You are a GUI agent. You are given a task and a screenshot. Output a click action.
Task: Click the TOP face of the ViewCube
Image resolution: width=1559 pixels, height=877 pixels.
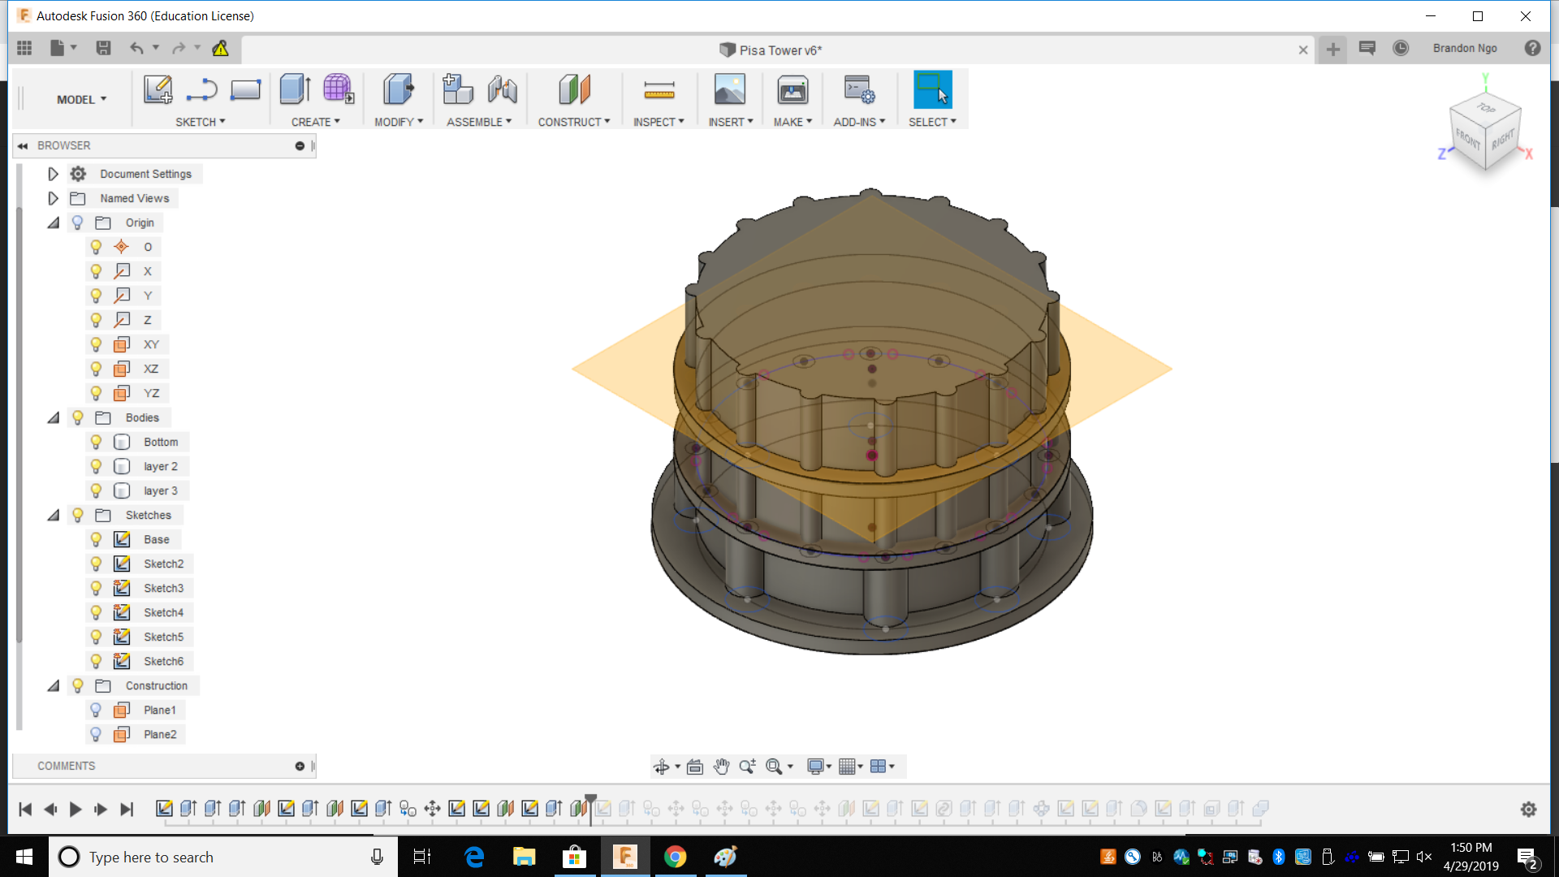click(x=1486, y=108)
